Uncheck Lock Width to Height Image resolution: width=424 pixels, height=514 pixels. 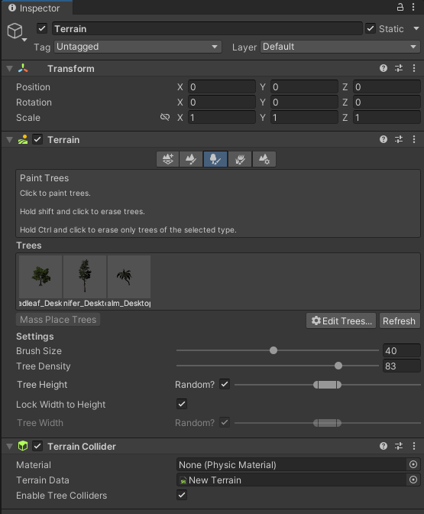coord(182,404)
